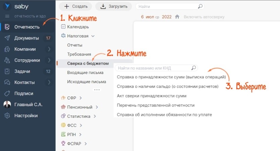
Task: Open the hamburger menu icon
Action: coord(7,16)
